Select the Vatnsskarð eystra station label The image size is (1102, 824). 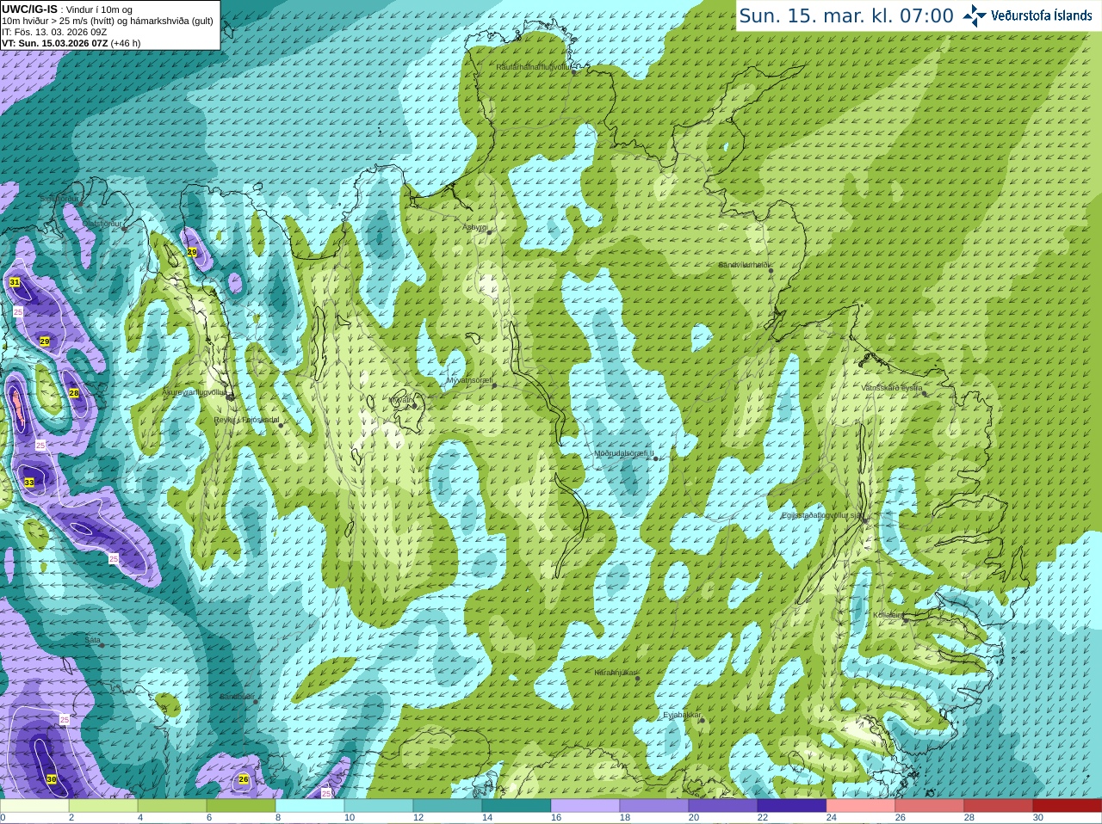[x=892, y=388]
